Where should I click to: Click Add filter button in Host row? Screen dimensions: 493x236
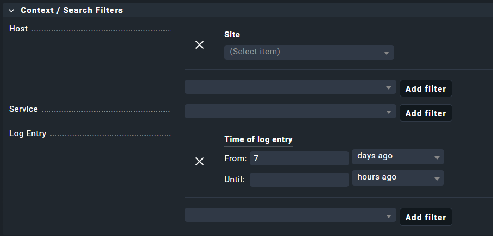pyautogui.click(x=425, y=89)
